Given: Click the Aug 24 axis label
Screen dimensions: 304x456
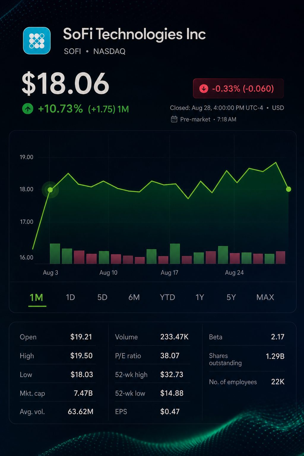Looking at the screenshot, I should [x=234, y=273].
